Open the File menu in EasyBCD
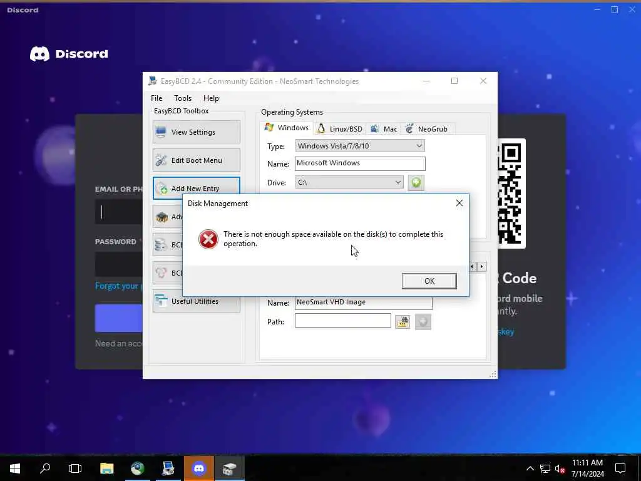The image size is (641, 481). tap(156, 98)
